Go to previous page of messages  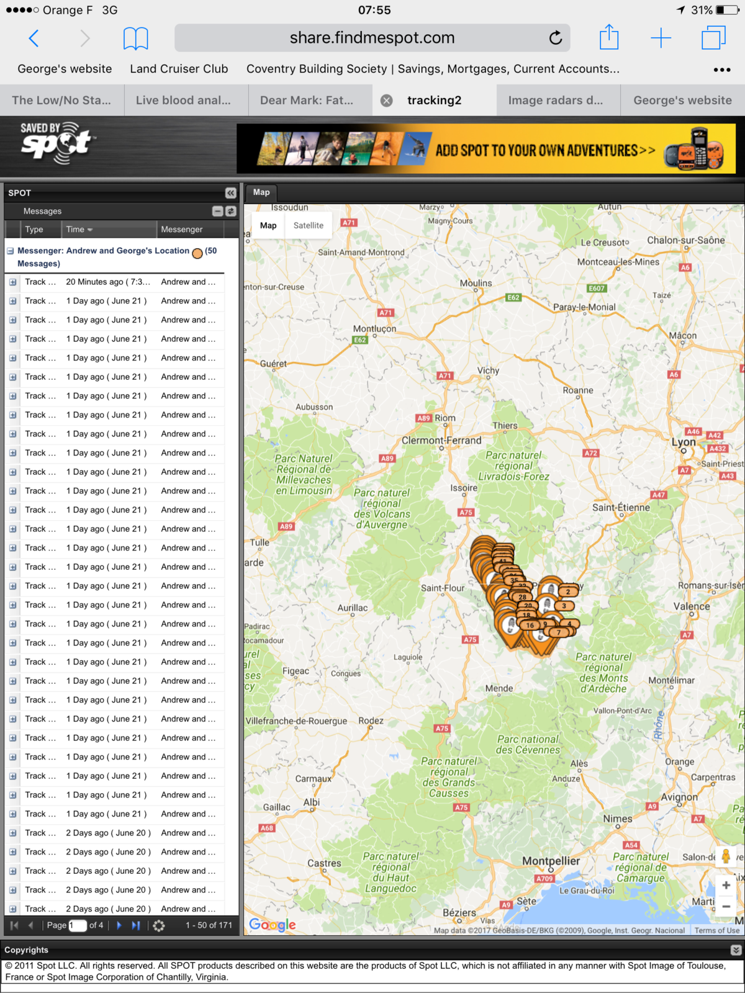click(30, 925)
